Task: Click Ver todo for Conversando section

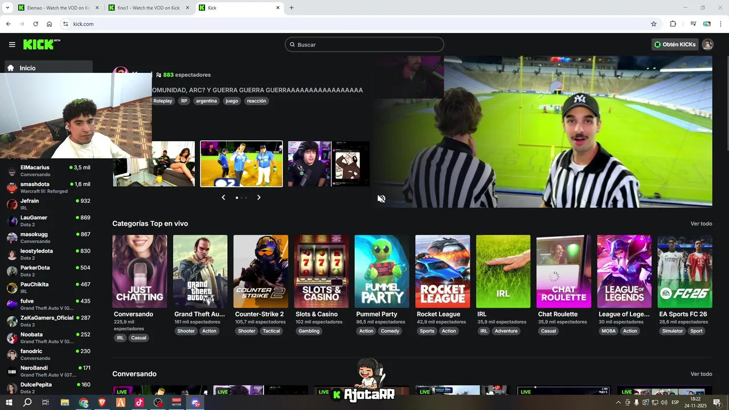Action: point(701,374)
